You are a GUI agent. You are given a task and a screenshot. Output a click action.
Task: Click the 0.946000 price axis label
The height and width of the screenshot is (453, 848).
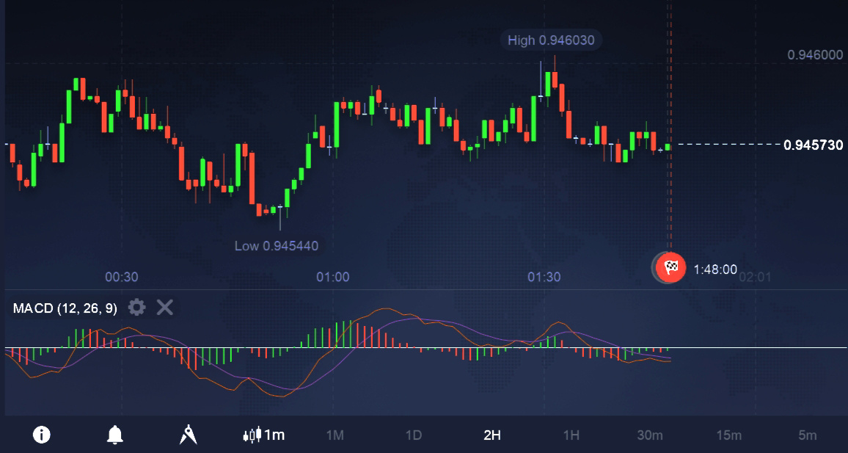pos(814,55)
